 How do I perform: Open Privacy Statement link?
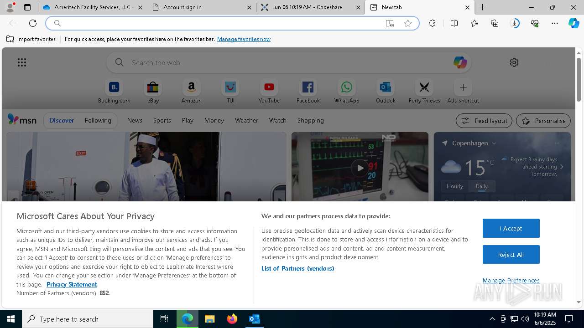coord(72,284)
